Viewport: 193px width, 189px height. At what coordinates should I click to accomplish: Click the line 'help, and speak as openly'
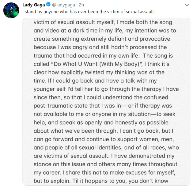point(101,123)
